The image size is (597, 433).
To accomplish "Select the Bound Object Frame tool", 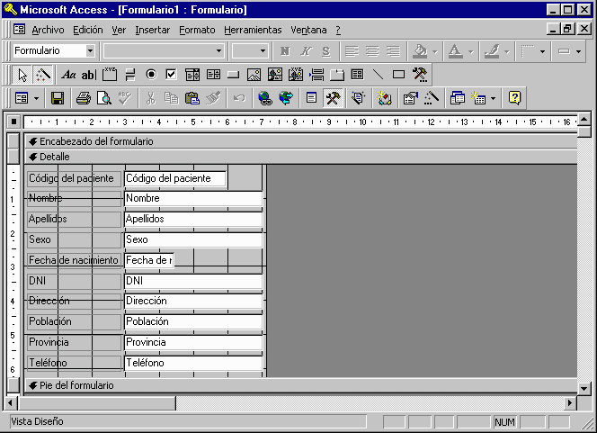I will 296,75.
